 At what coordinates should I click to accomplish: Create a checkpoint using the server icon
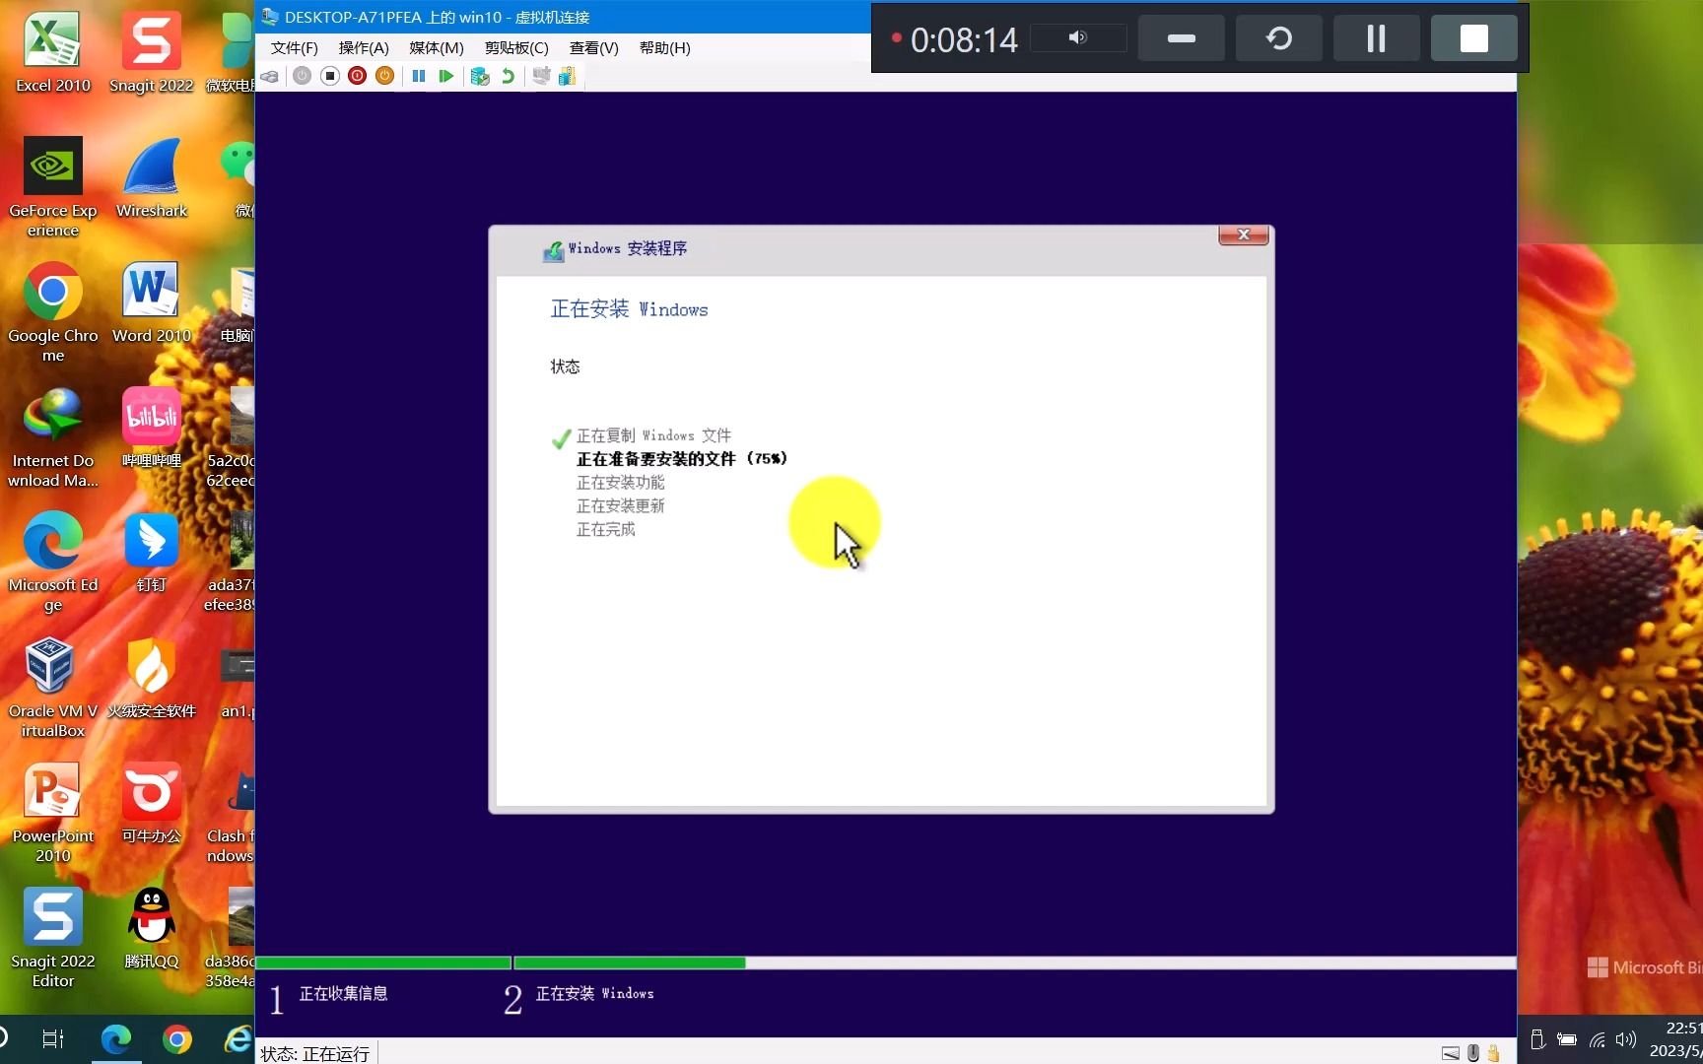480,76
